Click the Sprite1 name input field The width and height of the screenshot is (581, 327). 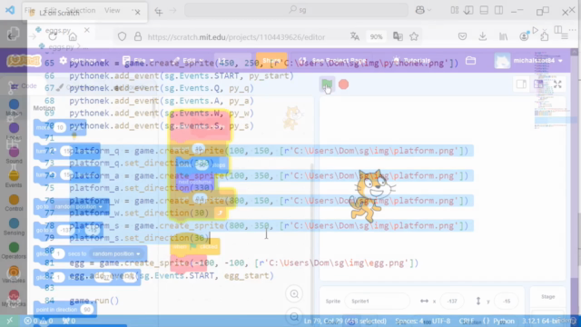[x=377, y=301]
